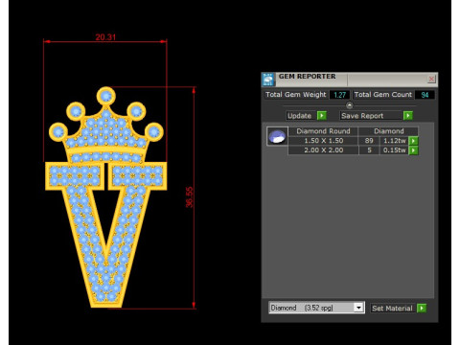
Task: Click the top center crown gem
Action: (x=106, y=96)
